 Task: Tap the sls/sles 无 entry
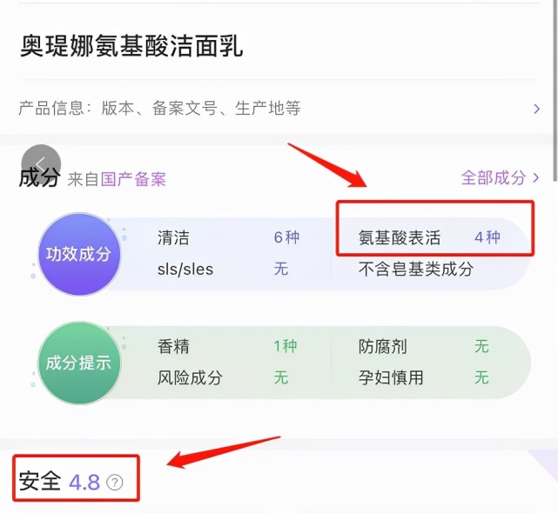click(x=223, y=269)
